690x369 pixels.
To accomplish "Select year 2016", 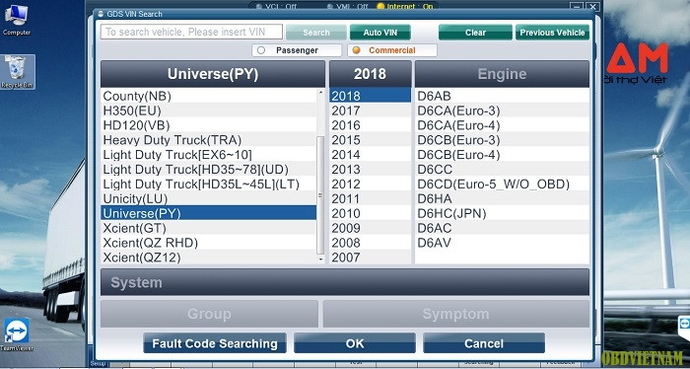I will click(370, 125).
